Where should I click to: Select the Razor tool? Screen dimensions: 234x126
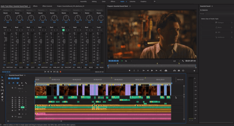click(x=2, y=87)
